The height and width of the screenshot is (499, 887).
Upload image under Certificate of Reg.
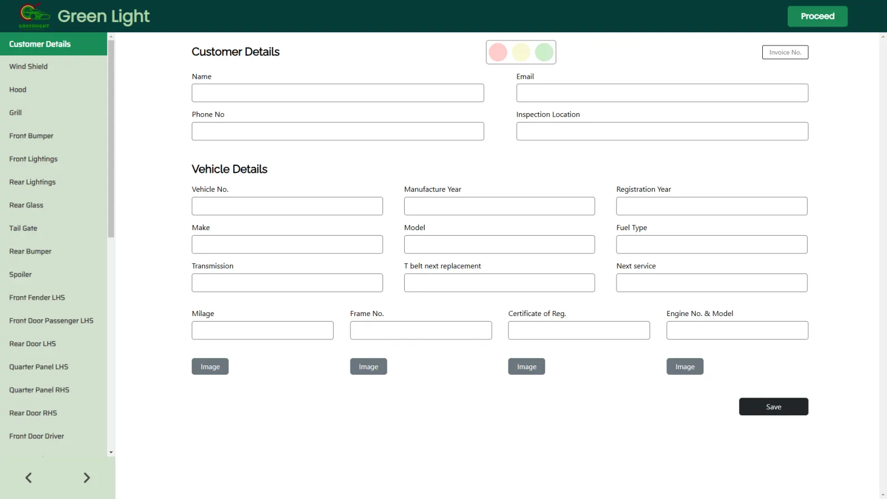(527, 366)
